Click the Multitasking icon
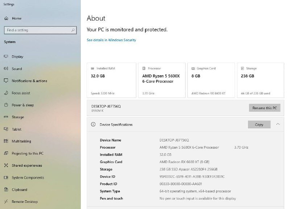 (x=6, y=141)
